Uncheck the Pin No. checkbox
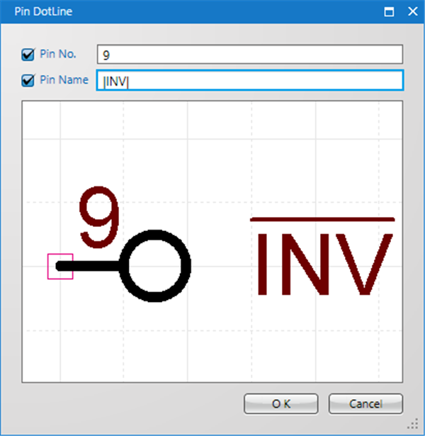425x436 pixels. pyautogui.click(x=28, y=55)
